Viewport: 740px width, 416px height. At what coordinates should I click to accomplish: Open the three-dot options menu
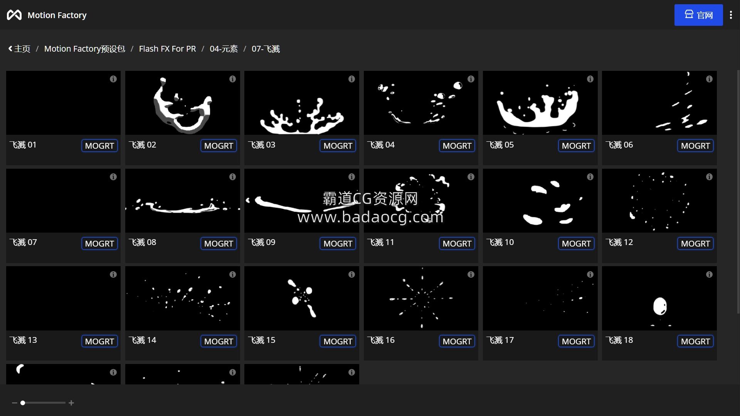731,15
